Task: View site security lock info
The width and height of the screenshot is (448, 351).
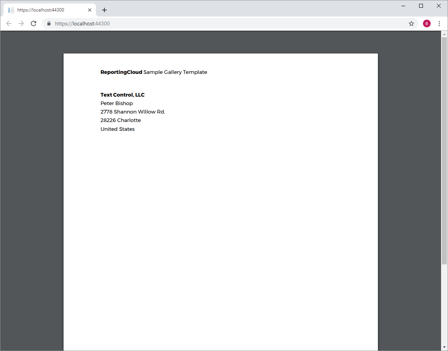Action: 49,24
